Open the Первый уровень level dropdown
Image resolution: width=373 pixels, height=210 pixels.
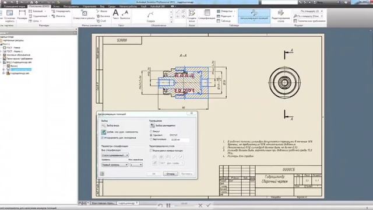click(115, 164)
